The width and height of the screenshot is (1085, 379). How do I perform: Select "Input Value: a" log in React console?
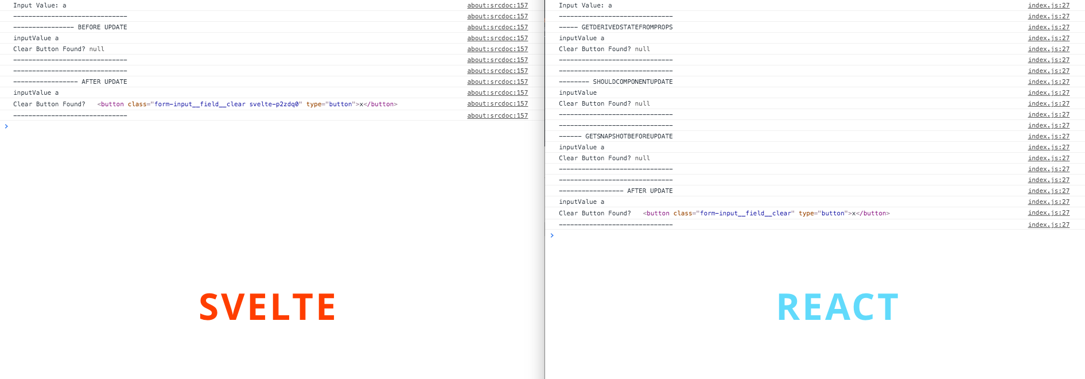coord(585,5)
